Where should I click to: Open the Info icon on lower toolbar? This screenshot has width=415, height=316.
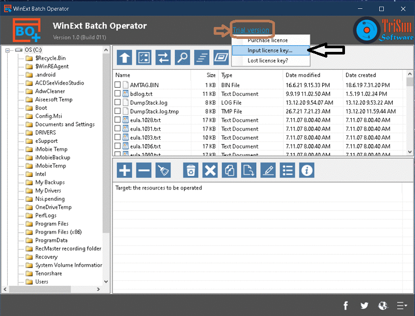click(307, 170)
